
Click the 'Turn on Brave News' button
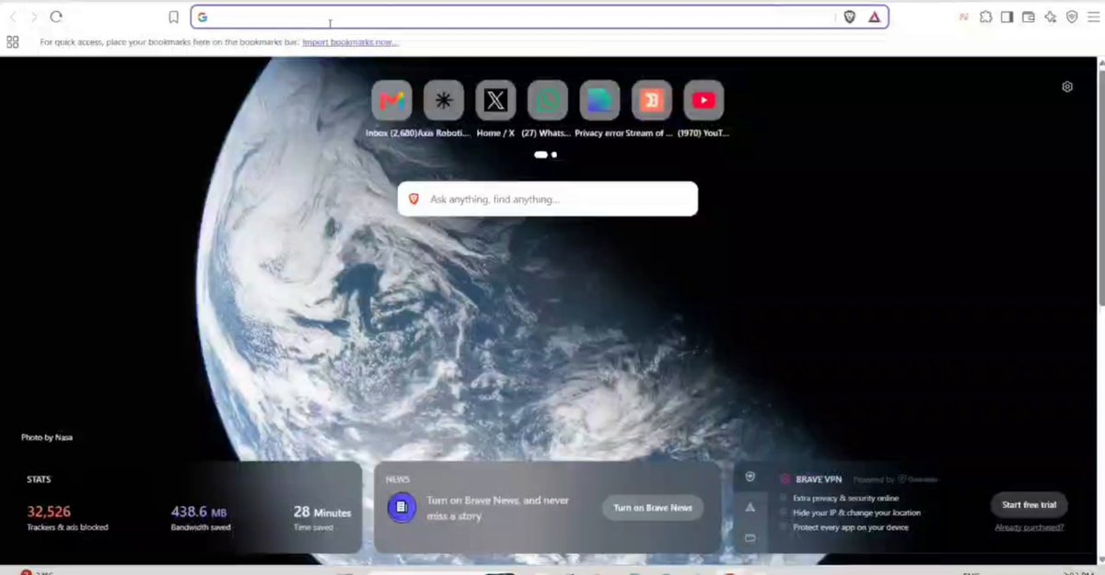point(653,508)
